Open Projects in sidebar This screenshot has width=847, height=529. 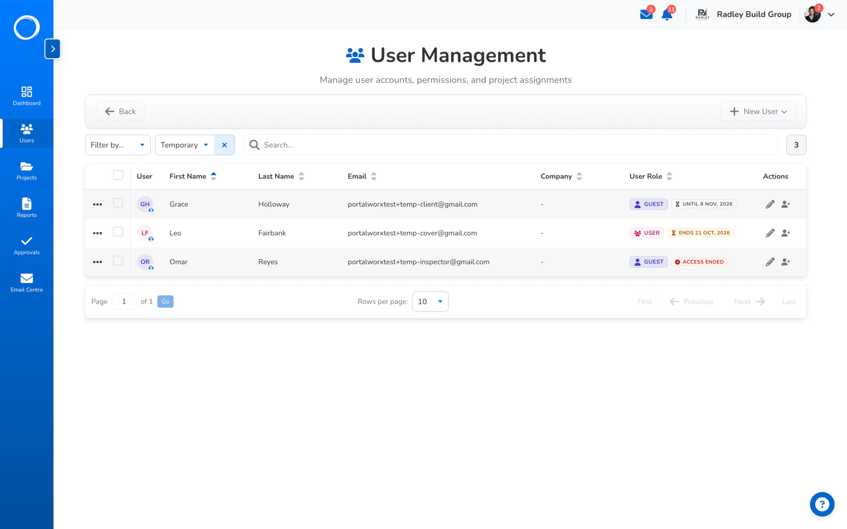pyautogui.click(x=26, y=171)
